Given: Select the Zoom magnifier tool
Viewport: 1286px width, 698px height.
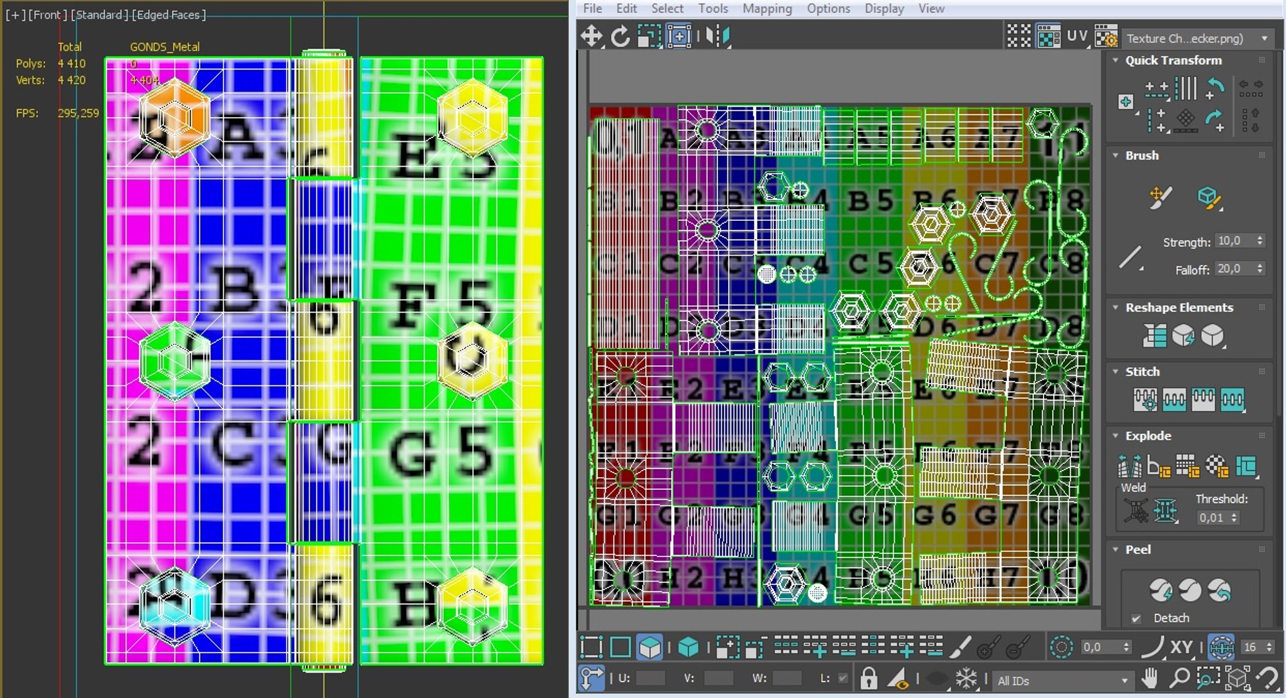Looking at the screenshot, I should point(1180,679).
